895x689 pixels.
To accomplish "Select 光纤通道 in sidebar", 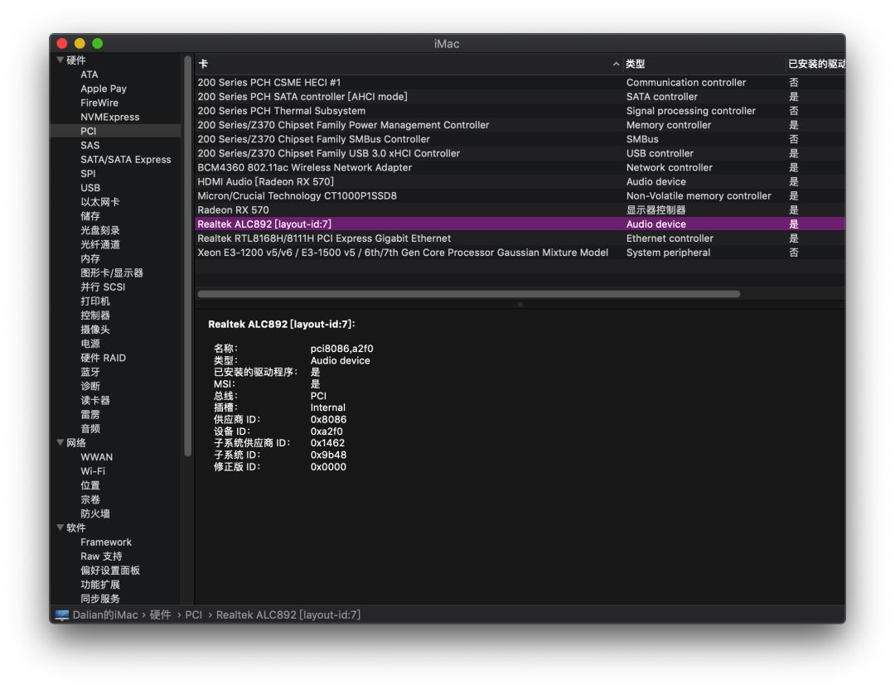I will (x=100, y=244).
